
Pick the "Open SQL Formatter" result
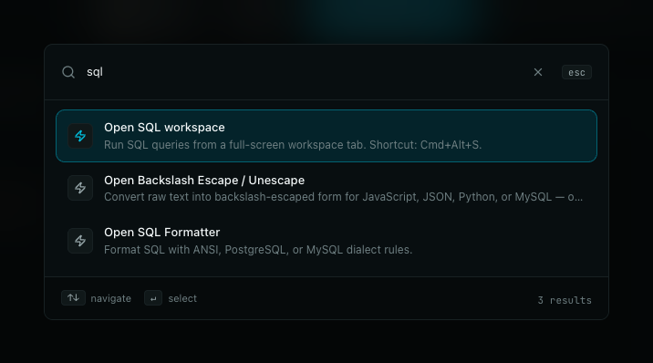(326, 241)
